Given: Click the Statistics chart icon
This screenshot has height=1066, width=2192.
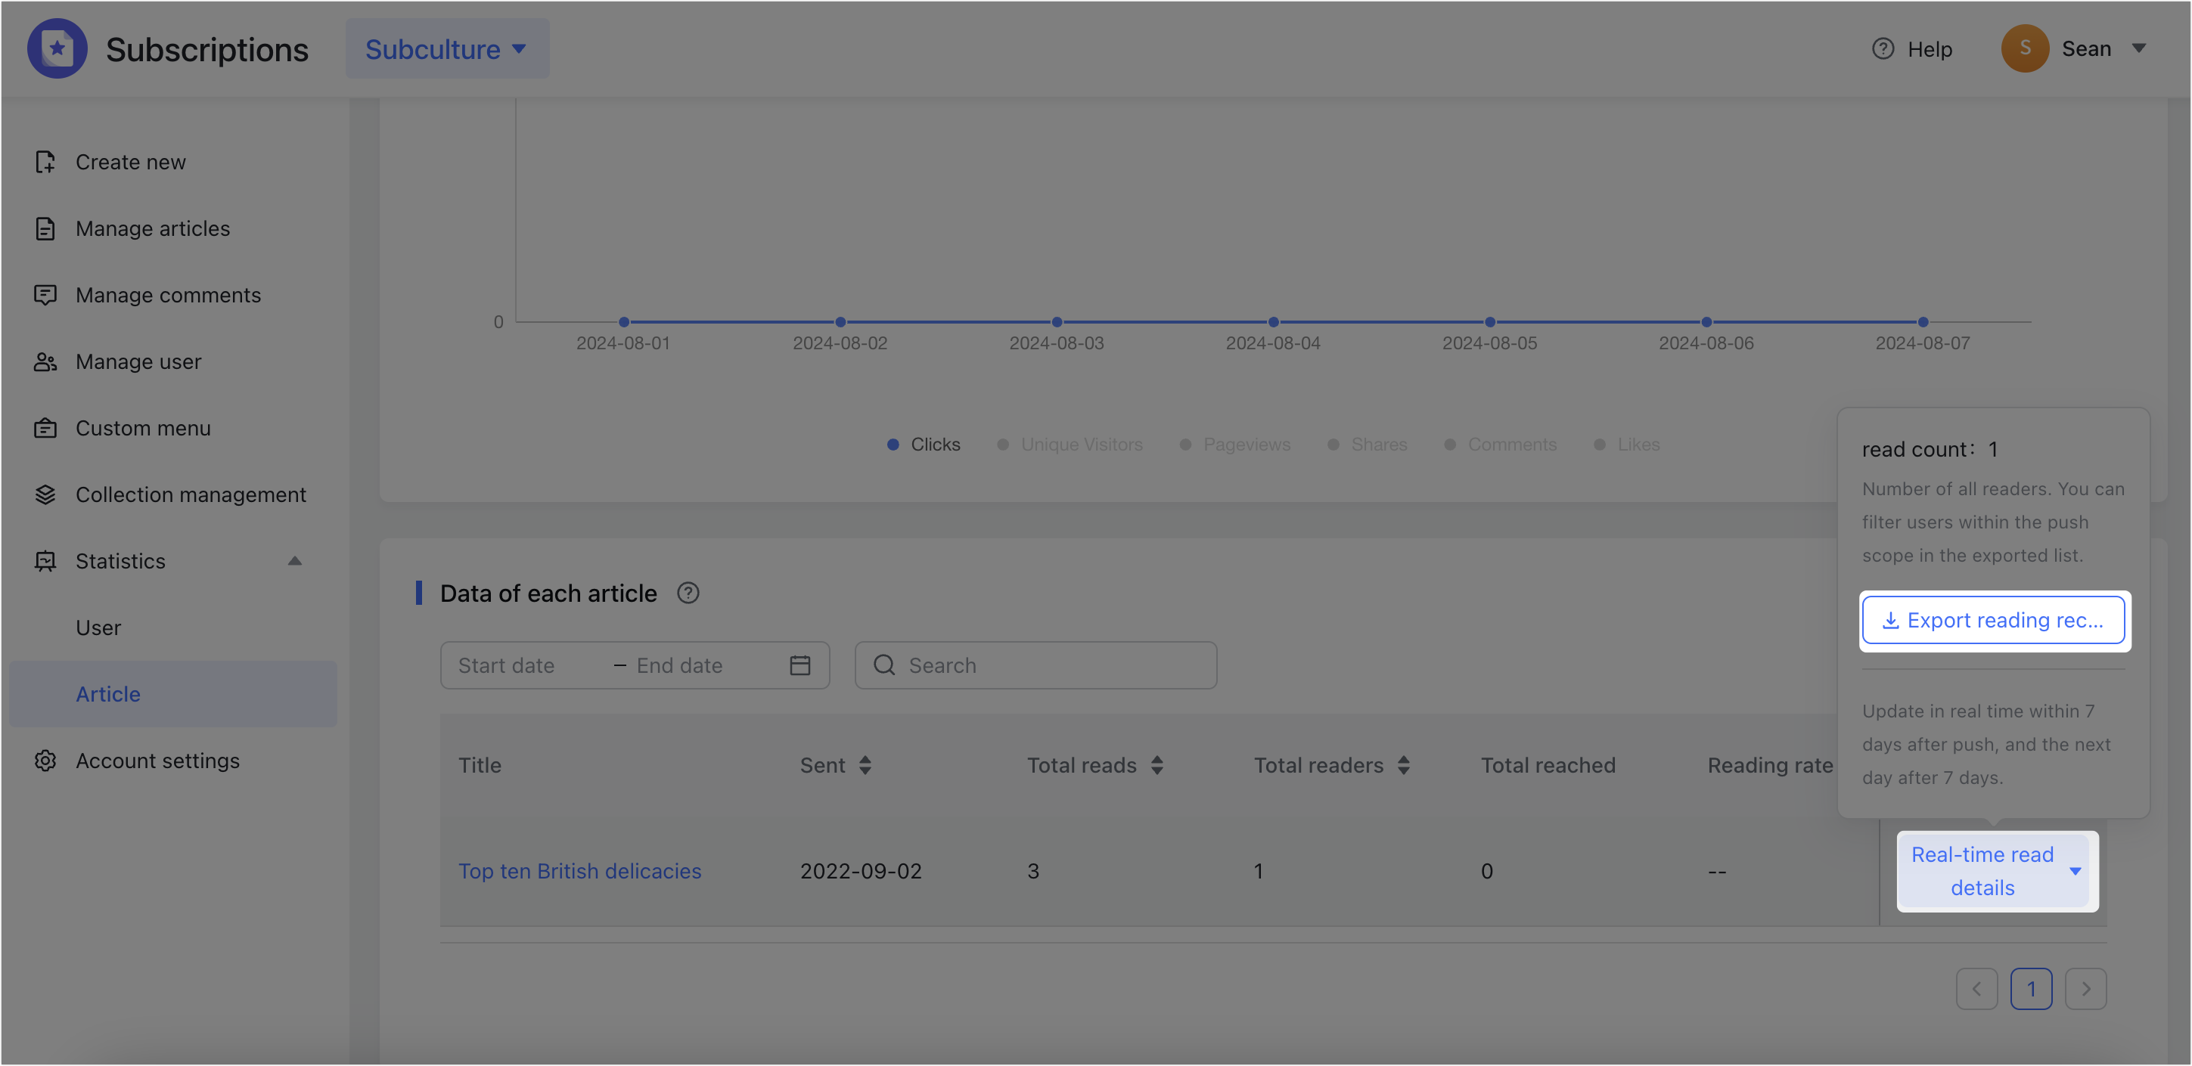Looking at the screenshot, I should [x=45, y=561].
